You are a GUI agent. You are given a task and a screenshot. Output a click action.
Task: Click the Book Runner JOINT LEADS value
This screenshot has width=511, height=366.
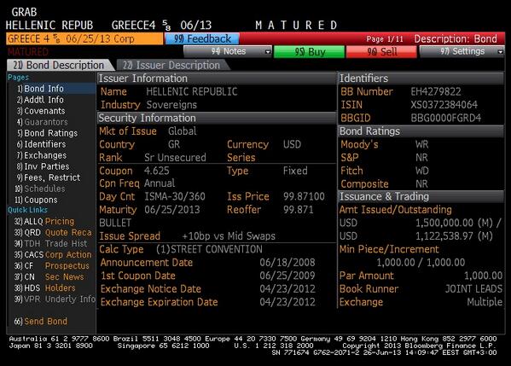tap(473, 288)
